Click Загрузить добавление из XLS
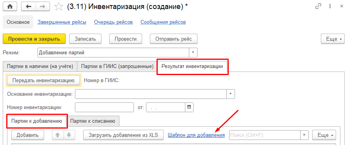The height and width of the screenshot is (145, 347). click(x=123, y=135)
